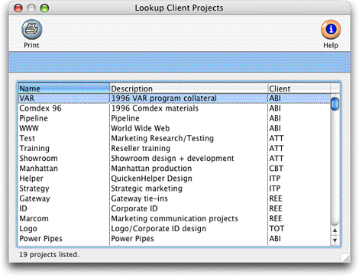Click the yellow minimize window button

31,8
